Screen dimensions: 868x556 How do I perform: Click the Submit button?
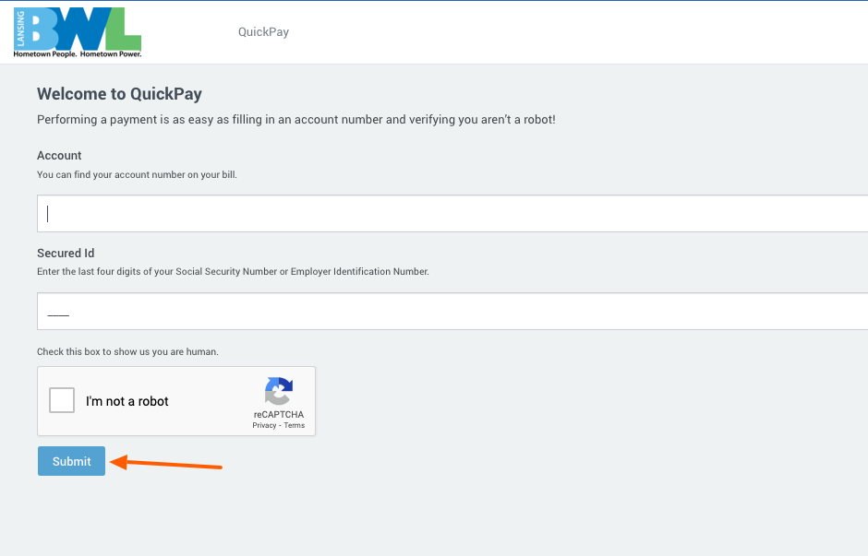[71, 461]
